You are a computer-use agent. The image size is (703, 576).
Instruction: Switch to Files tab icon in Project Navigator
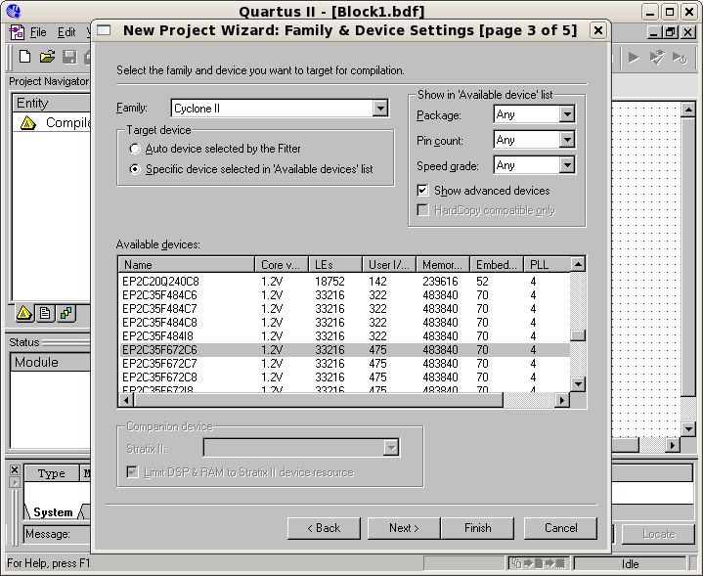[46, 314]
